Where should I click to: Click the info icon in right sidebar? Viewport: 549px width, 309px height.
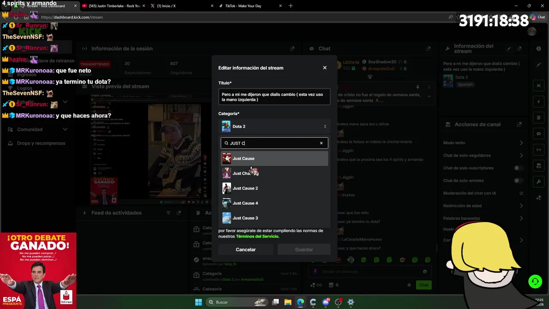coord(539,49)
